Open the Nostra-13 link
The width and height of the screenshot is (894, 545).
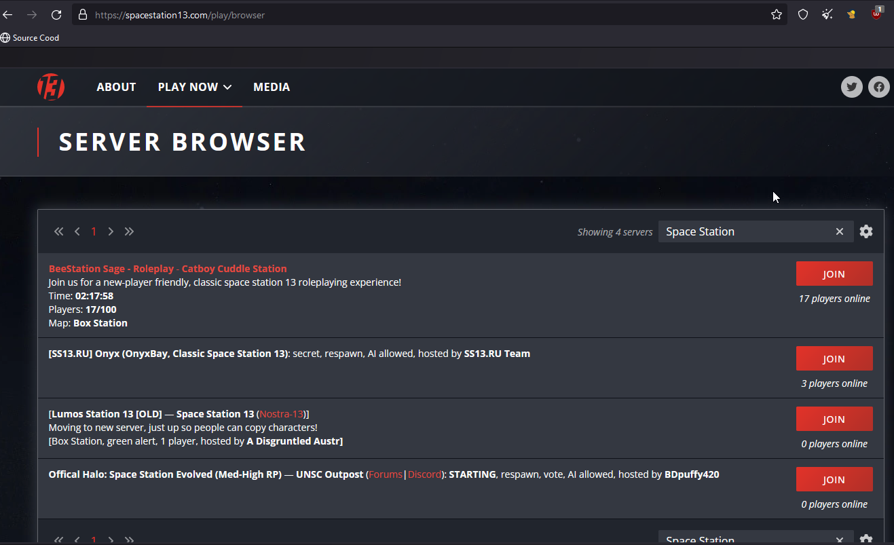click(281, 414)
